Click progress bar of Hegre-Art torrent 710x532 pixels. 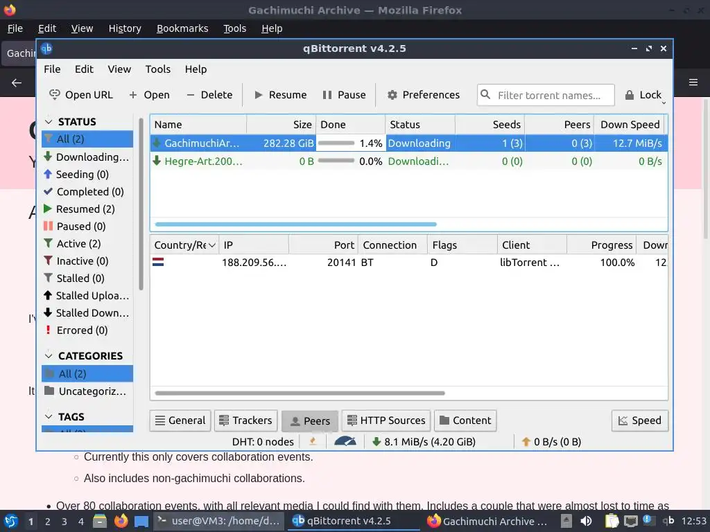[x=336, y=161]
